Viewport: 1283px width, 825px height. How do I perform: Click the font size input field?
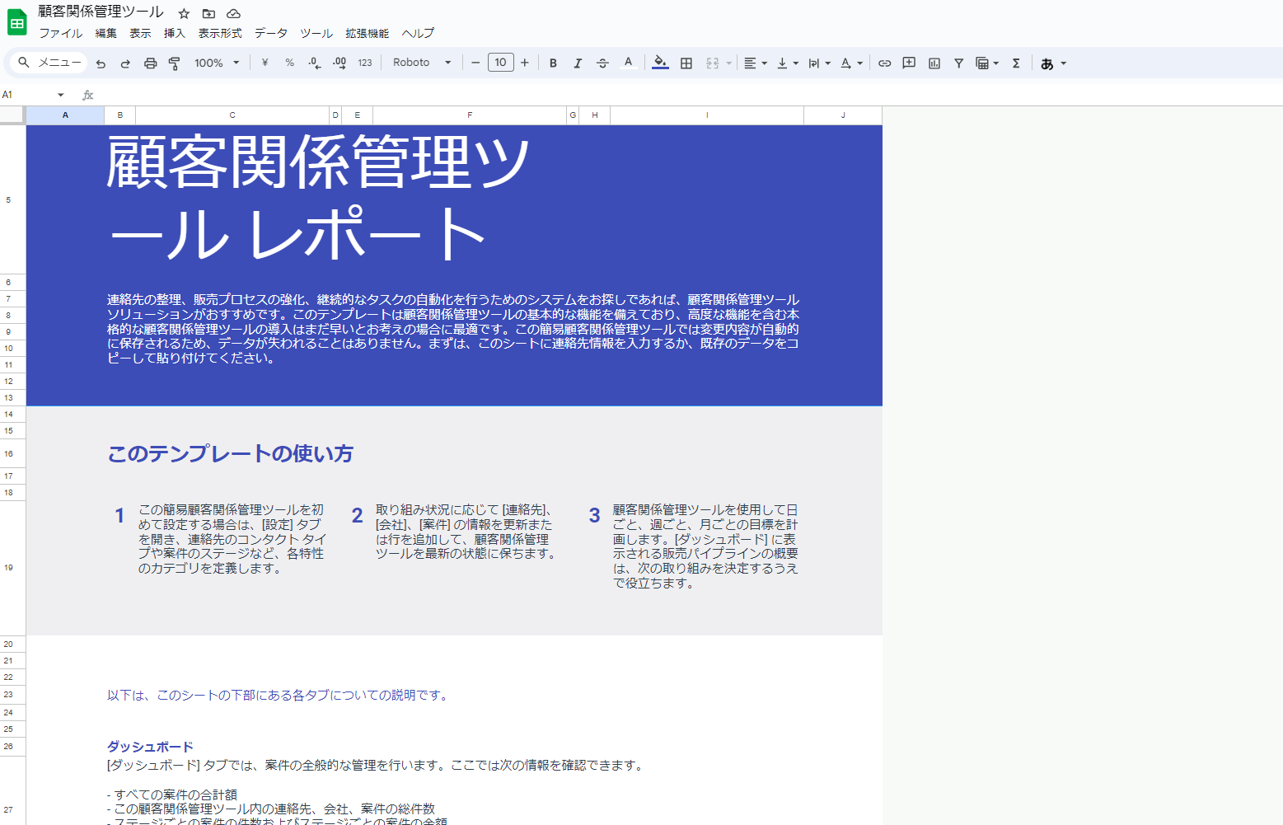click(x=500, y=63)
